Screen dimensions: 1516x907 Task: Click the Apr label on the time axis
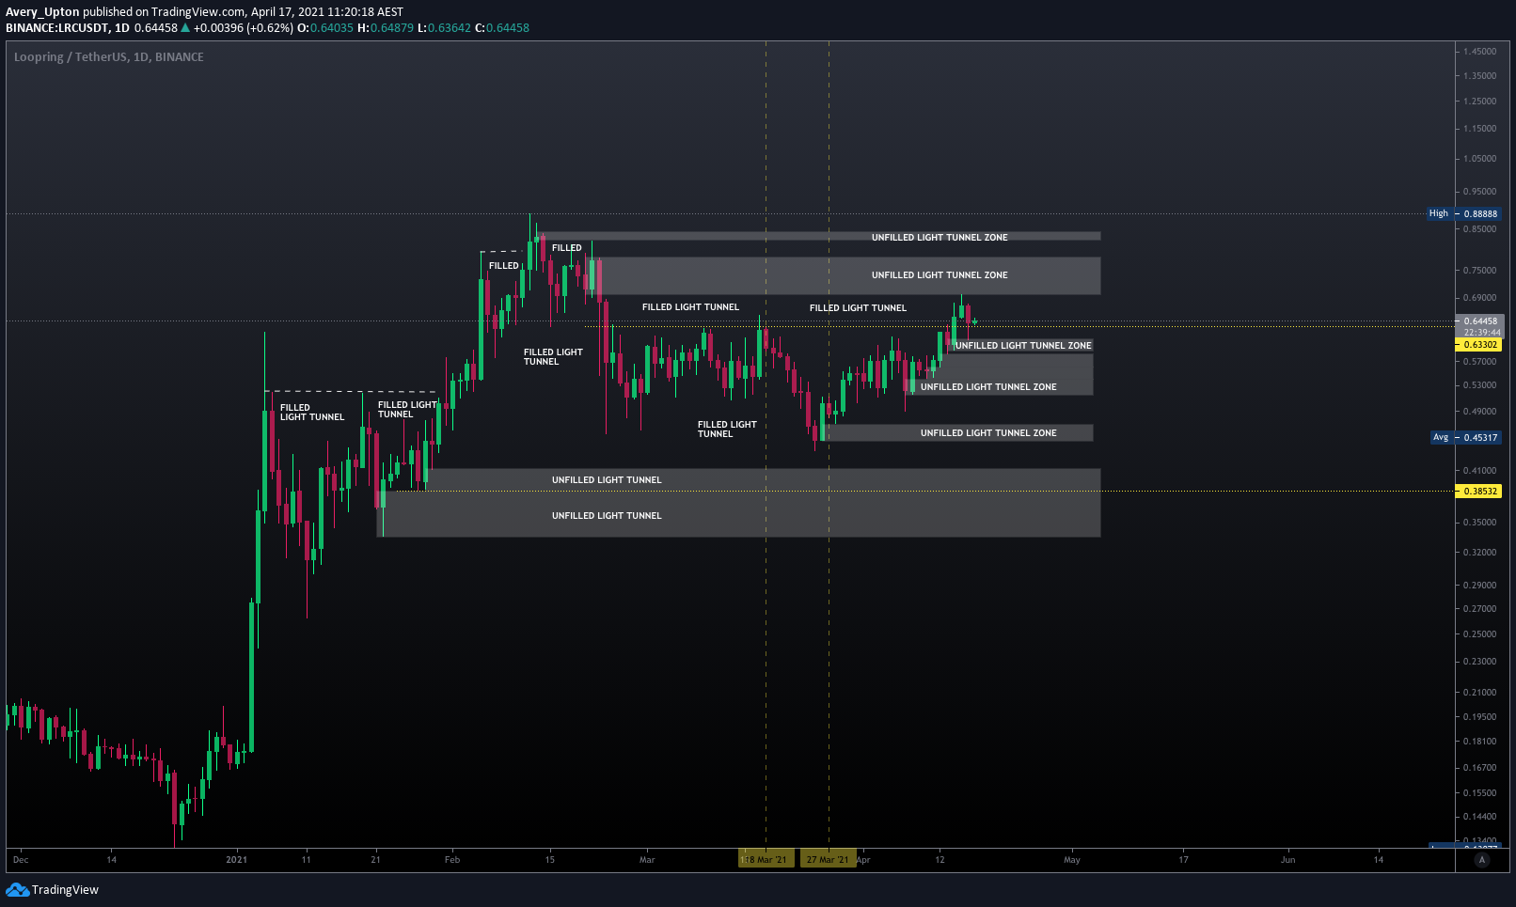[863, 859]
